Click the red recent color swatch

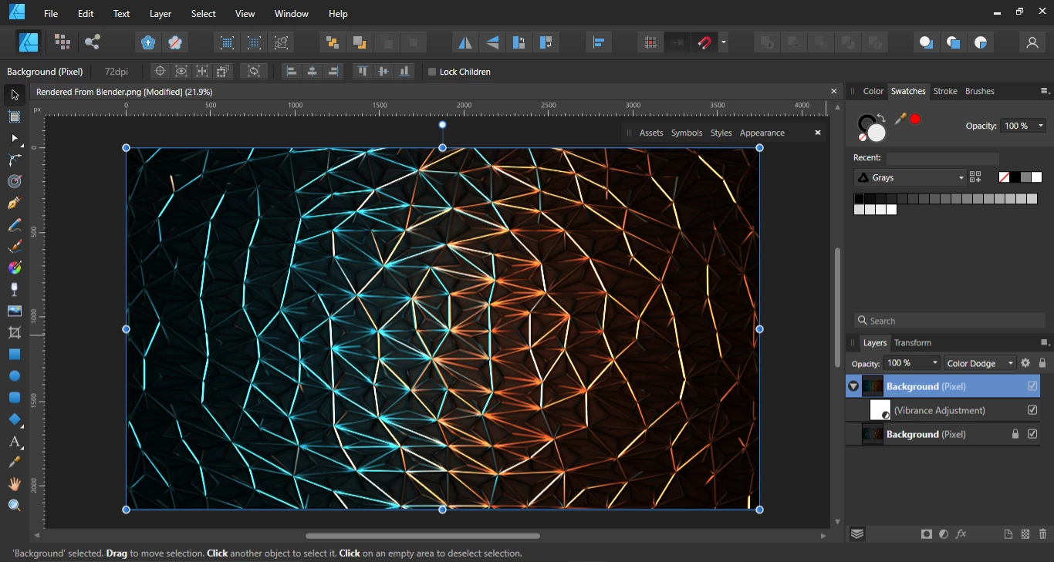coord(915,119)
